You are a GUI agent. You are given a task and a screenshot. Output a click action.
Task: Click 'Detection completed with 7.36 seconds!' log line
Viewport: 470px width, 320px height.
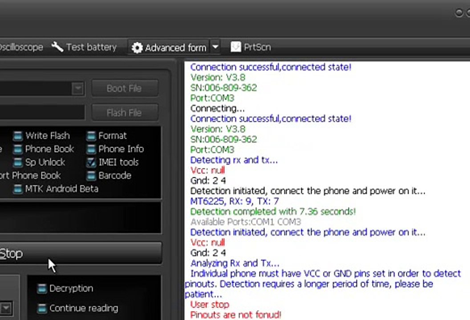pyautogui.click(x=273, y=212)
